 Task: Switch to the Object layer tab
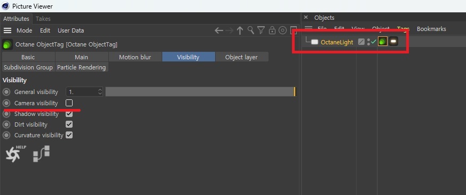click(241, 57)
